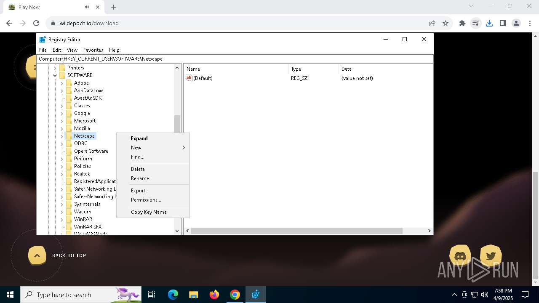
Task: Expand the Policies key
Action: click(x=62, y=166)
